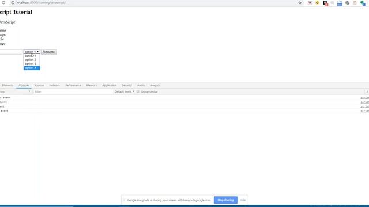Click the console Filter field

(73, 91)
